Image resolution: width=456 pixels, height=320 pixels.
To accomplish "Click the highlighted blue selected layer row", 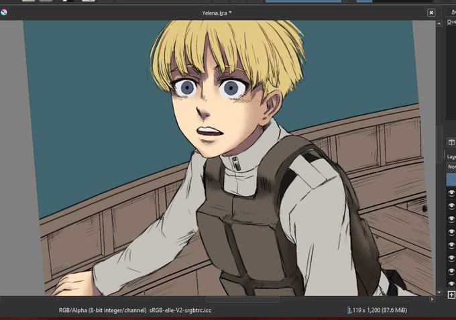I will tap(451, 180).
